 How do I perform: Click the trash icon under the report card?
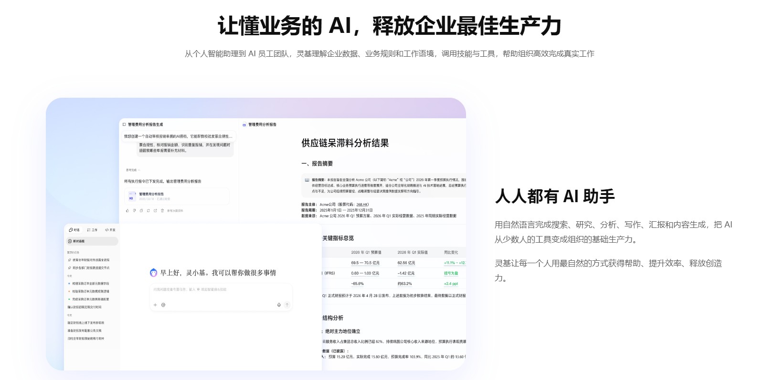tap(162, 211)
